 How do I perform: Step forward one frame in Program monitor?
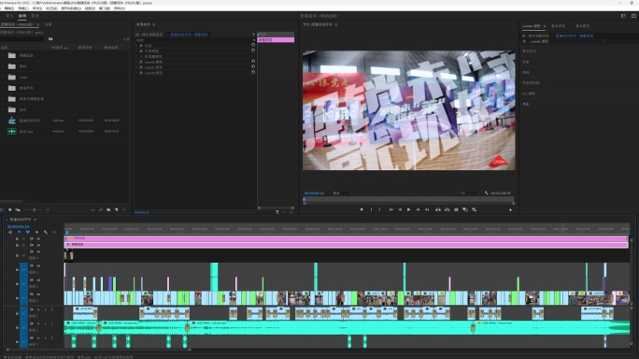tap(419, 209)
